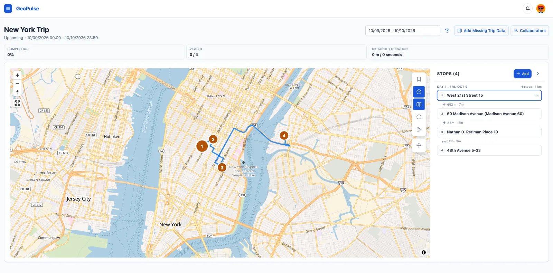The height and width of the screenshot is (273, 553).
Task: Click the Day 1 Fri, Oct 9 header
Action: (x=452, y=87)
